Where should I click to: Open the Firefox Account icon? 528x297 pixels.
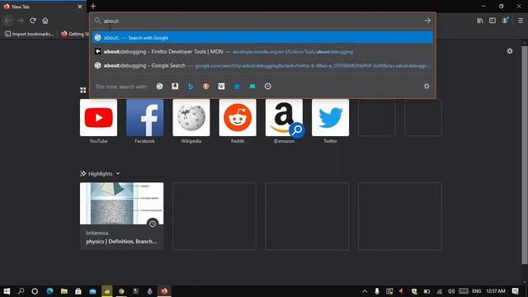click(505, 20)
